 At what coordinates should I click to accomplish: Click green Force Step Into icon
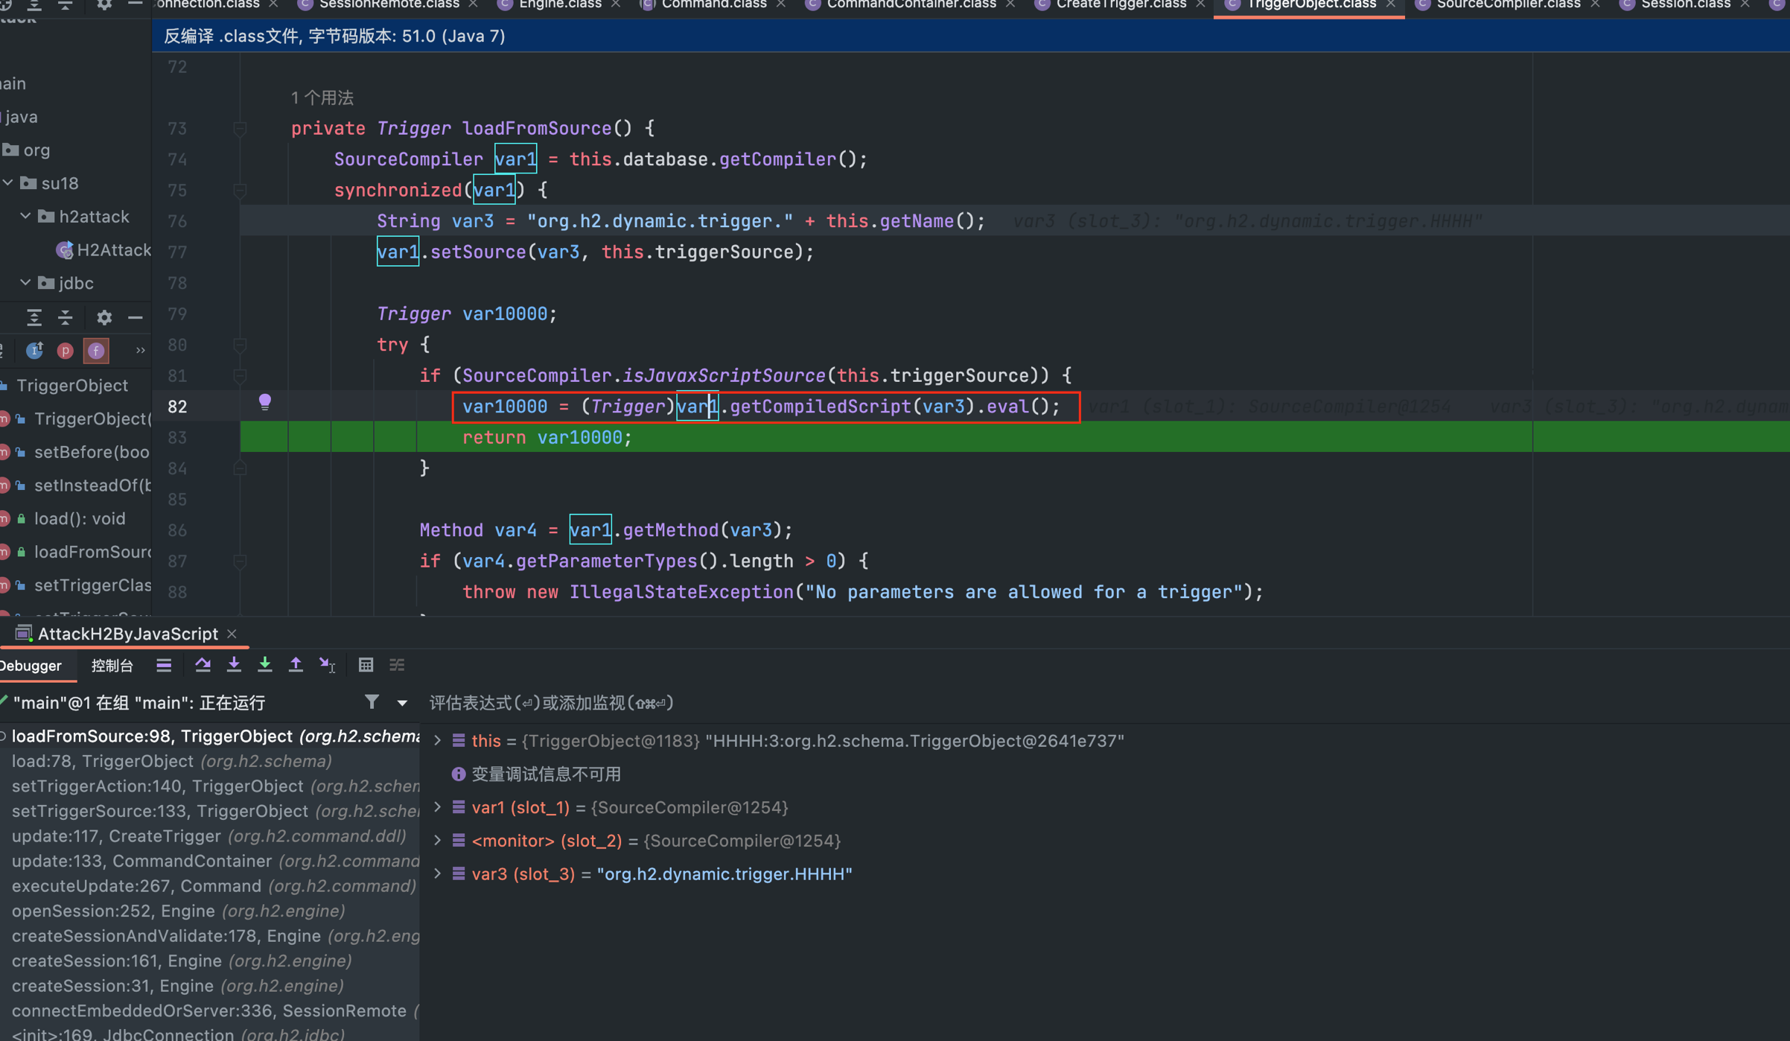coord(265,665)
